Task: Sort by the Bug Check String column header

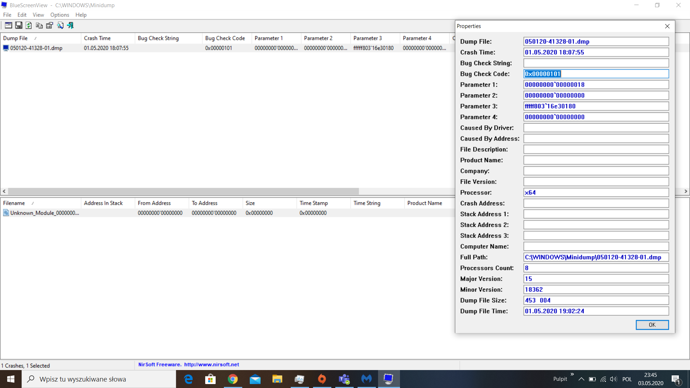Action: [169, 38]
